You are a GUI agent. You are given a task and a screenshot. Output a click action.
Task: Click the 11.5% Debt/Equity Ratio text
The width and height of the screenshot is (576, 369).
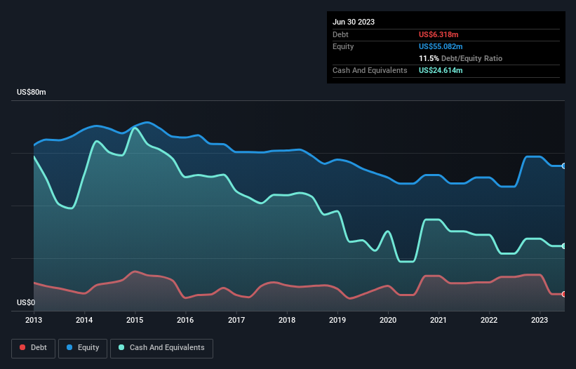[460, 58]
